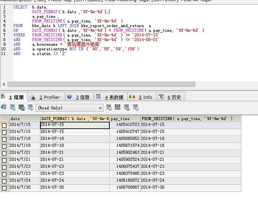Click the SQL editor horizontal scrollbar thumb
Screen dimensions: 258x205
point(102,84)
